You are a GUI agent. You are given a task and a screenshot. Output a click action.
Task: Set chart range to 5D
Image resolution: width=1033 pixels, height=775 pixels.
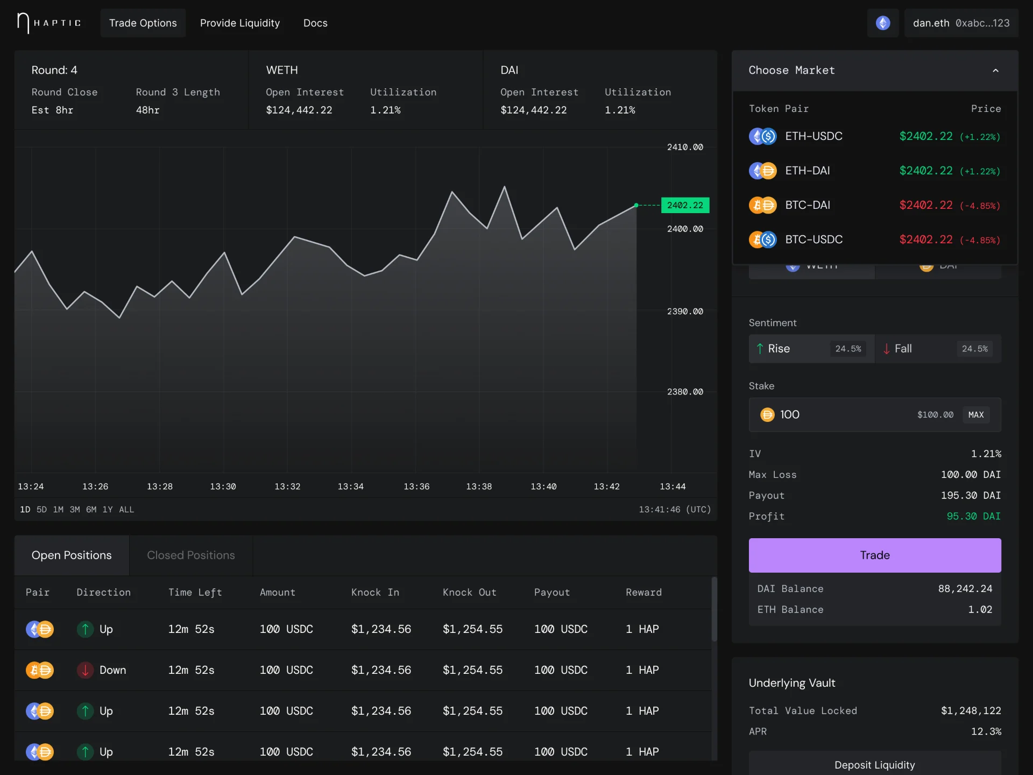41,510
